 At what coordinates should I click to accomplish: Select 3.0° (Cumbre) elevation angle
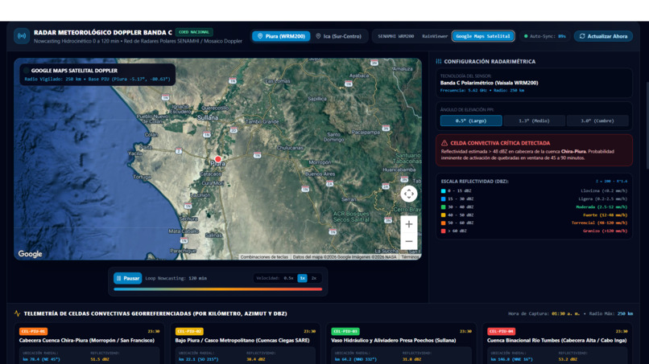tap(597, 121)
